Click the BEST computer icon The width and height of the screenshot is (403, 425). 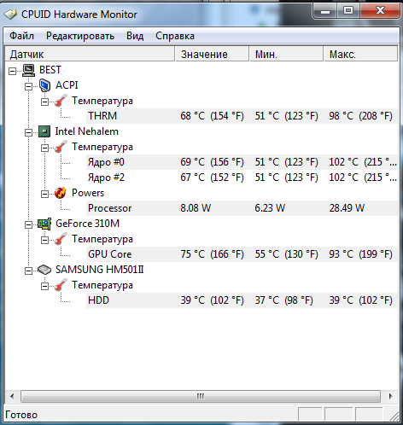pos(28,70)
